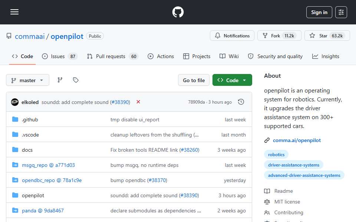
Task: Open commit history clock icon
Action: (241, 102)
